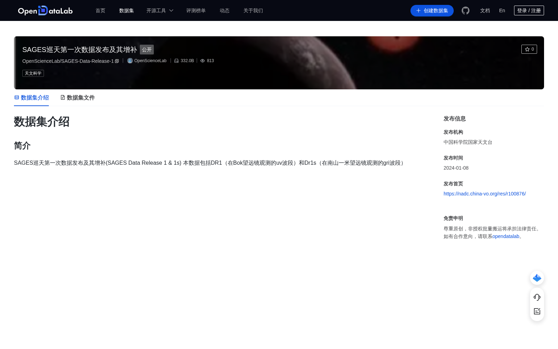Image resolution: width=558 pixels, height=349 pixels.
Task: Open the 关于我们 navigation item
Action: pos(253,10)
